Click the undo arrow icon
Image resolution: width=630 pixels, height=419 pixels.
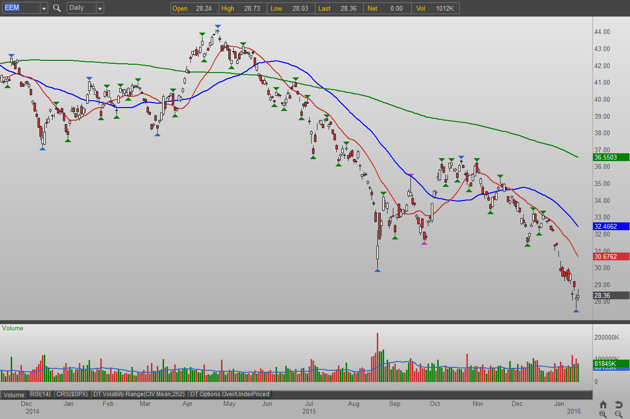pos(619,404)
